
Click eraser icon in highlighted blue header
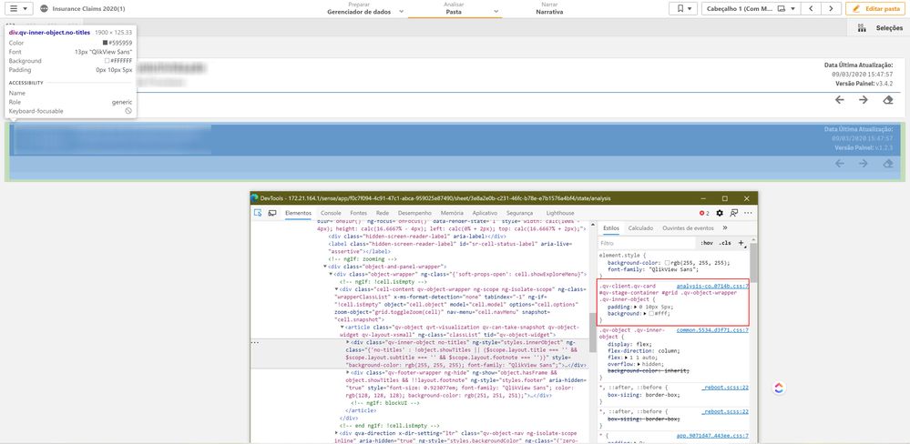point(887,164)
